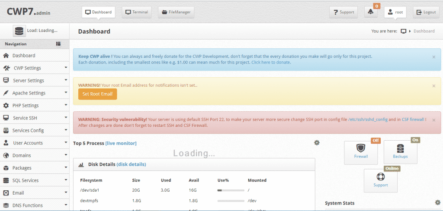Expand the Apache Settings menu
Image resolution: width=443 pixels, height=211 pixels.
[35, 93]
